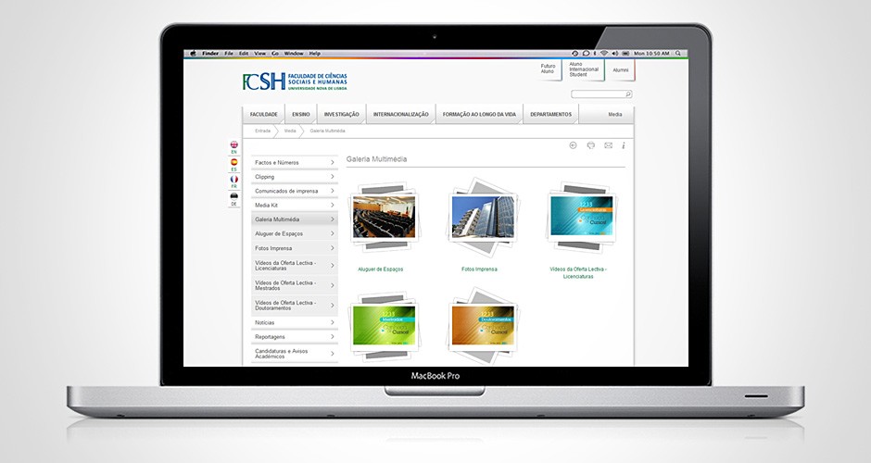Click the Wi-Fi status icon

click(604, 54)
